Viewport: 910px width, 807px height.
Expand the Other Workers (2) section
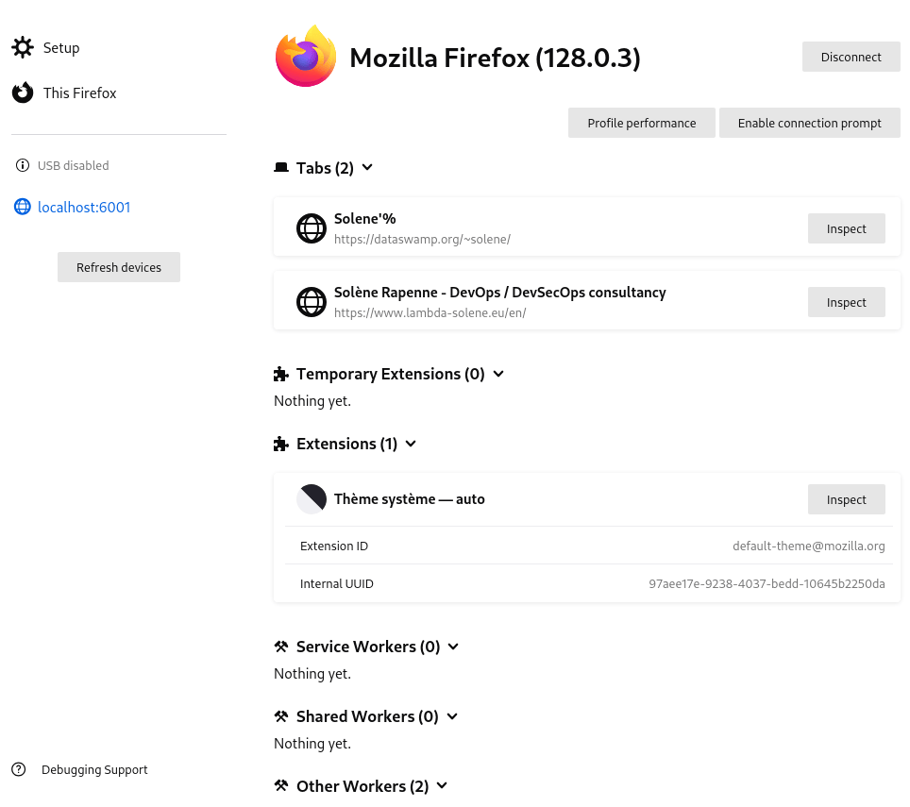pyautogui.click(x=442, y=786)
